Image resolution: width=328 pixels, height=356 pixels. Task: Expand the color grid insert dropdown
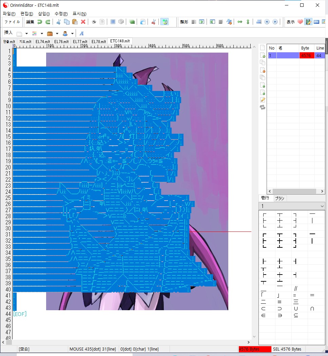42,34
